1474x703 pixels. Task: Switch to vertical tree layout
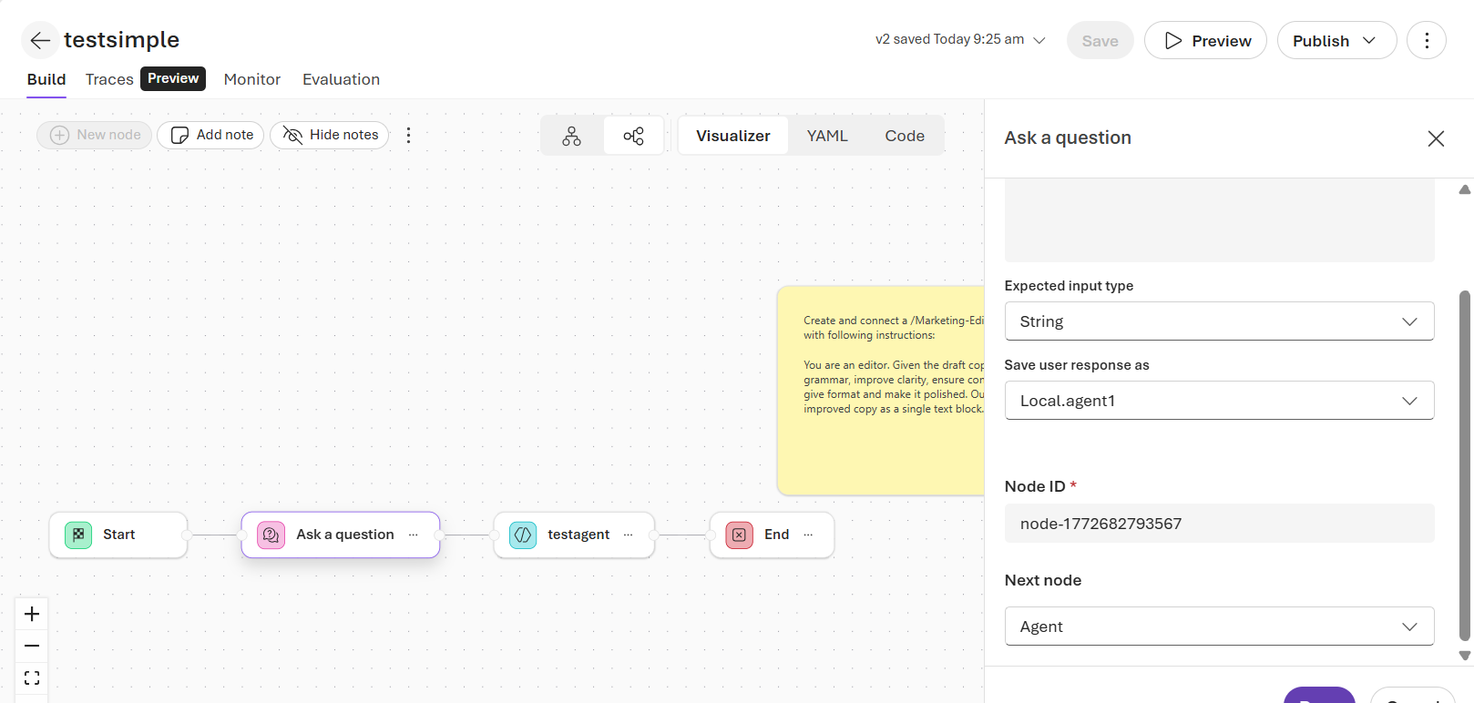click(x=571, y=136)
